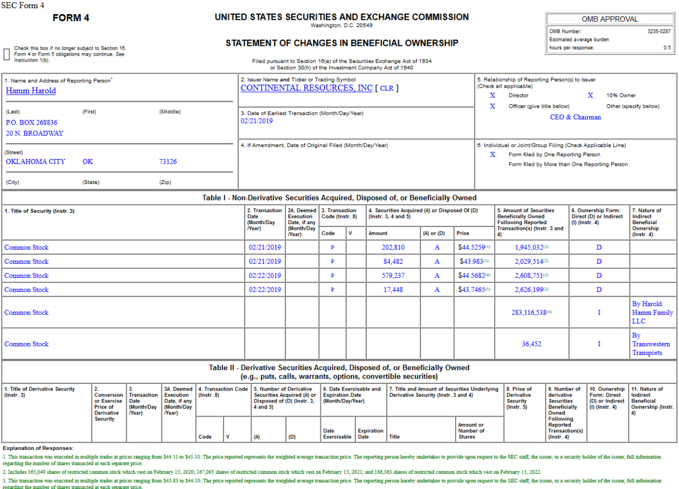
Task: Select transaction date in the 17,448 row
Action: (x=265, y=290)
